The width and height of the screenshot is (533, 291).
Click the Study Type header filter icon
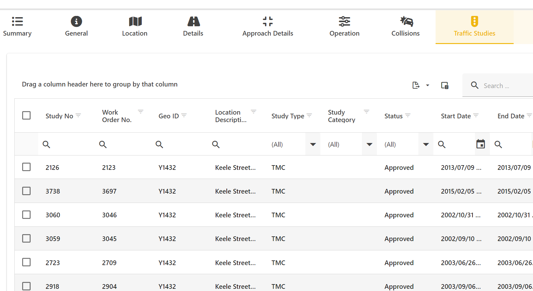[x=309, y=116]
